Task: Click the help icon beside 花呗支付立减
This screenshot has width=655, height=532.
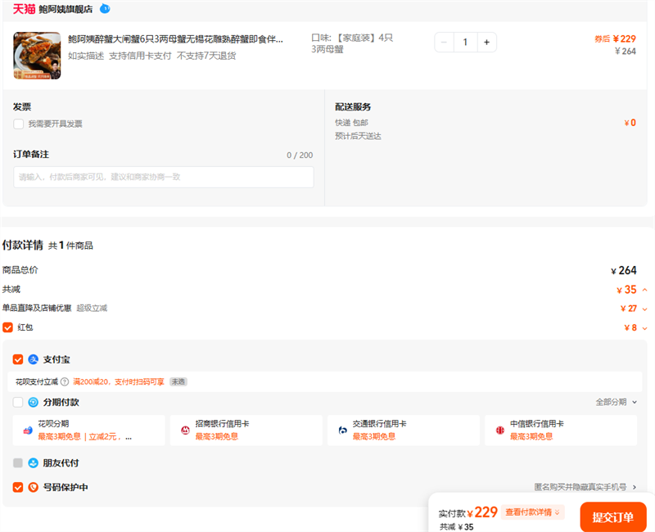Action: click(65, 381)
